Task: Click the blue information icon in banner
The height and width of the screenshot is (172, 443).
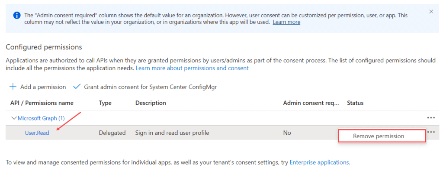Action: tap(17, 15)
